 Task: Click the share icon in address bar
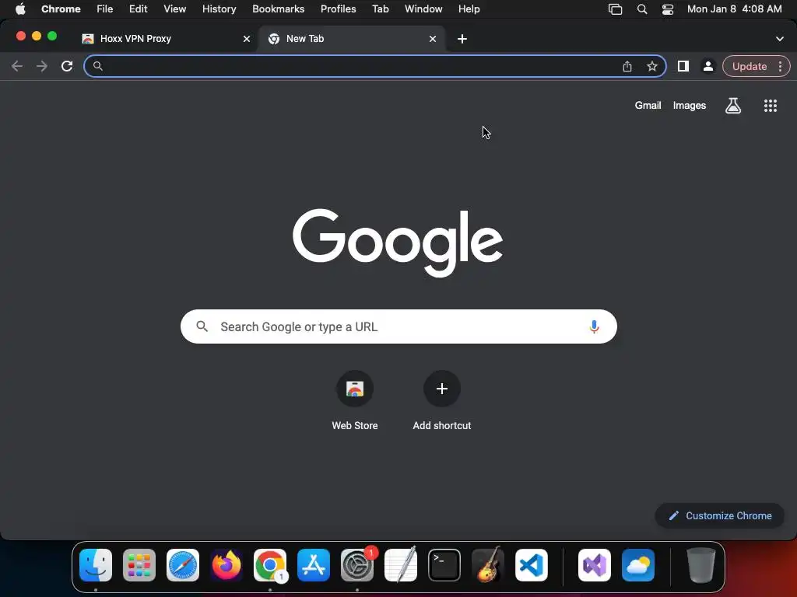pyautogui.click(x=627, y=66)
